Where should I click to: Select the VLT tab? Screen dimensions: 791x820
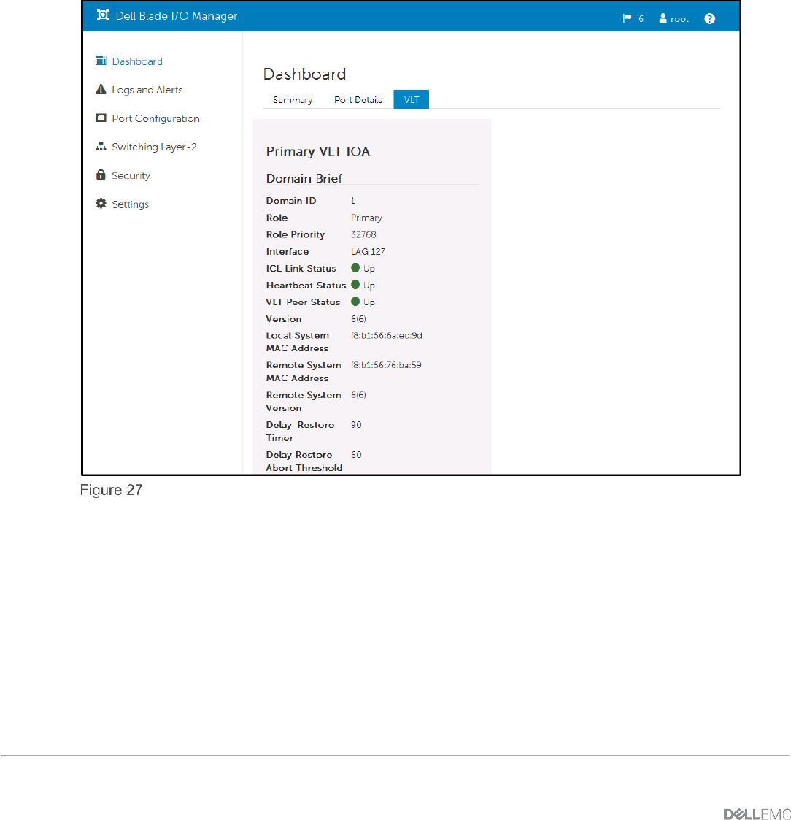point(411,99)
